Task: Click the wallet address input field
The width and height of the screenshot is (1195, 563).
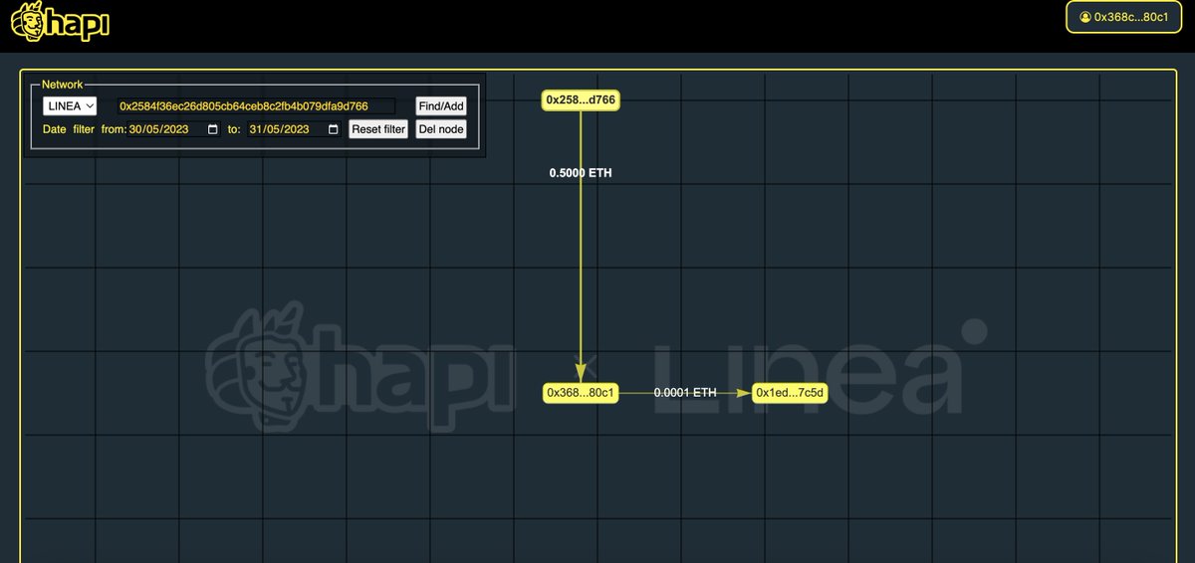Action: [x=256, y=105]
